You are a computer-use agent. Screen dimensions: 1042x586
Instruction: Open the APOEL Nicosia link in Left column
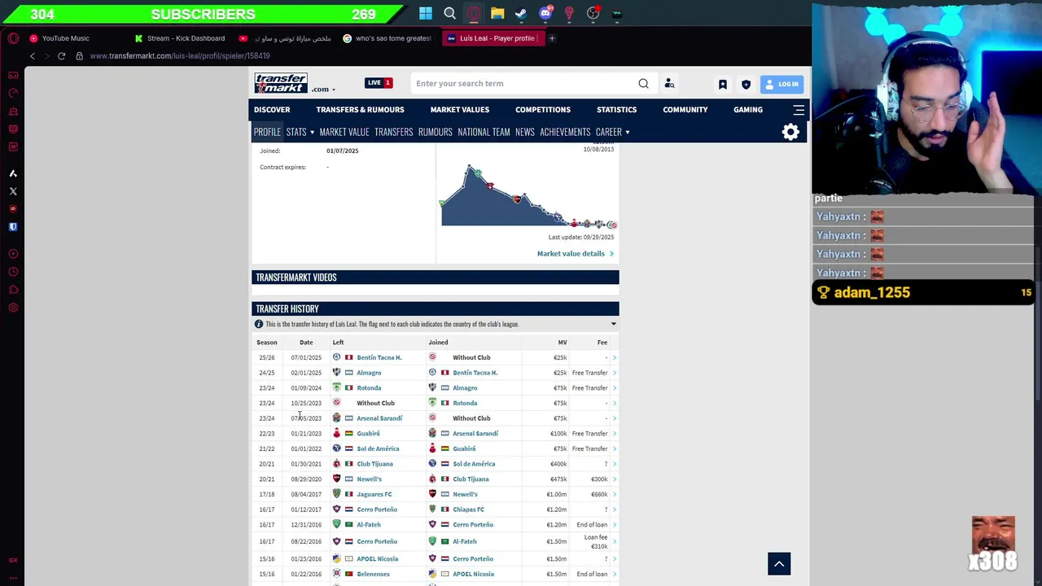pyautogui.click(x=377, y=559)
